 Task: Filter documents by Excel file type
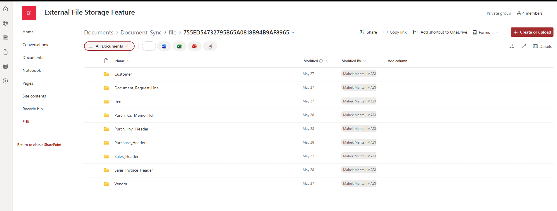tap(179, 46)
